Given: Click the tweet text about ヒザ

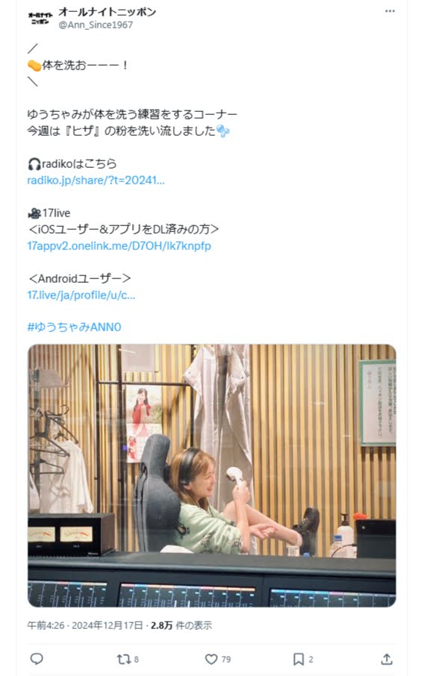Looking at the screenshot, I should click(128, 131).
